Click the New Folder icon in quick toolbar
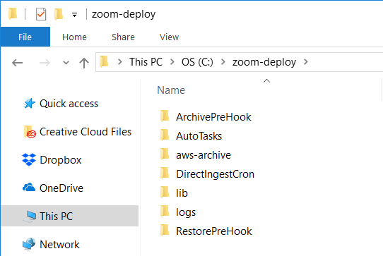The image size is (383, 256). pyautogui.click(x=59, y=14)
